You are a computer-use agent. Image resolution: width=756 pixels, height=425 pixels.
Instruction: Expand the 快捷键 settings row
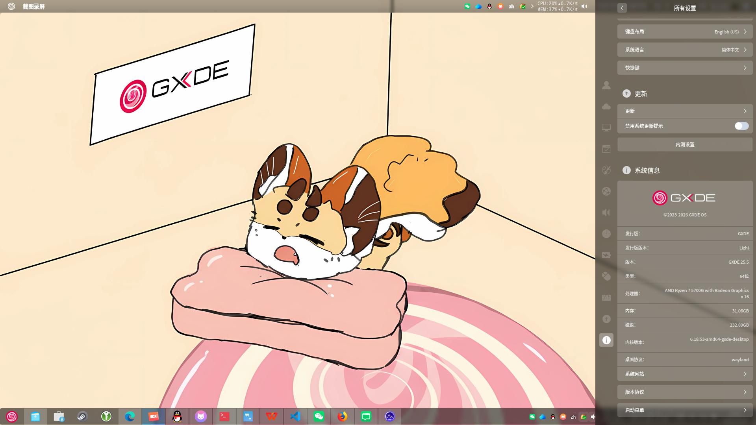[685, 68]
